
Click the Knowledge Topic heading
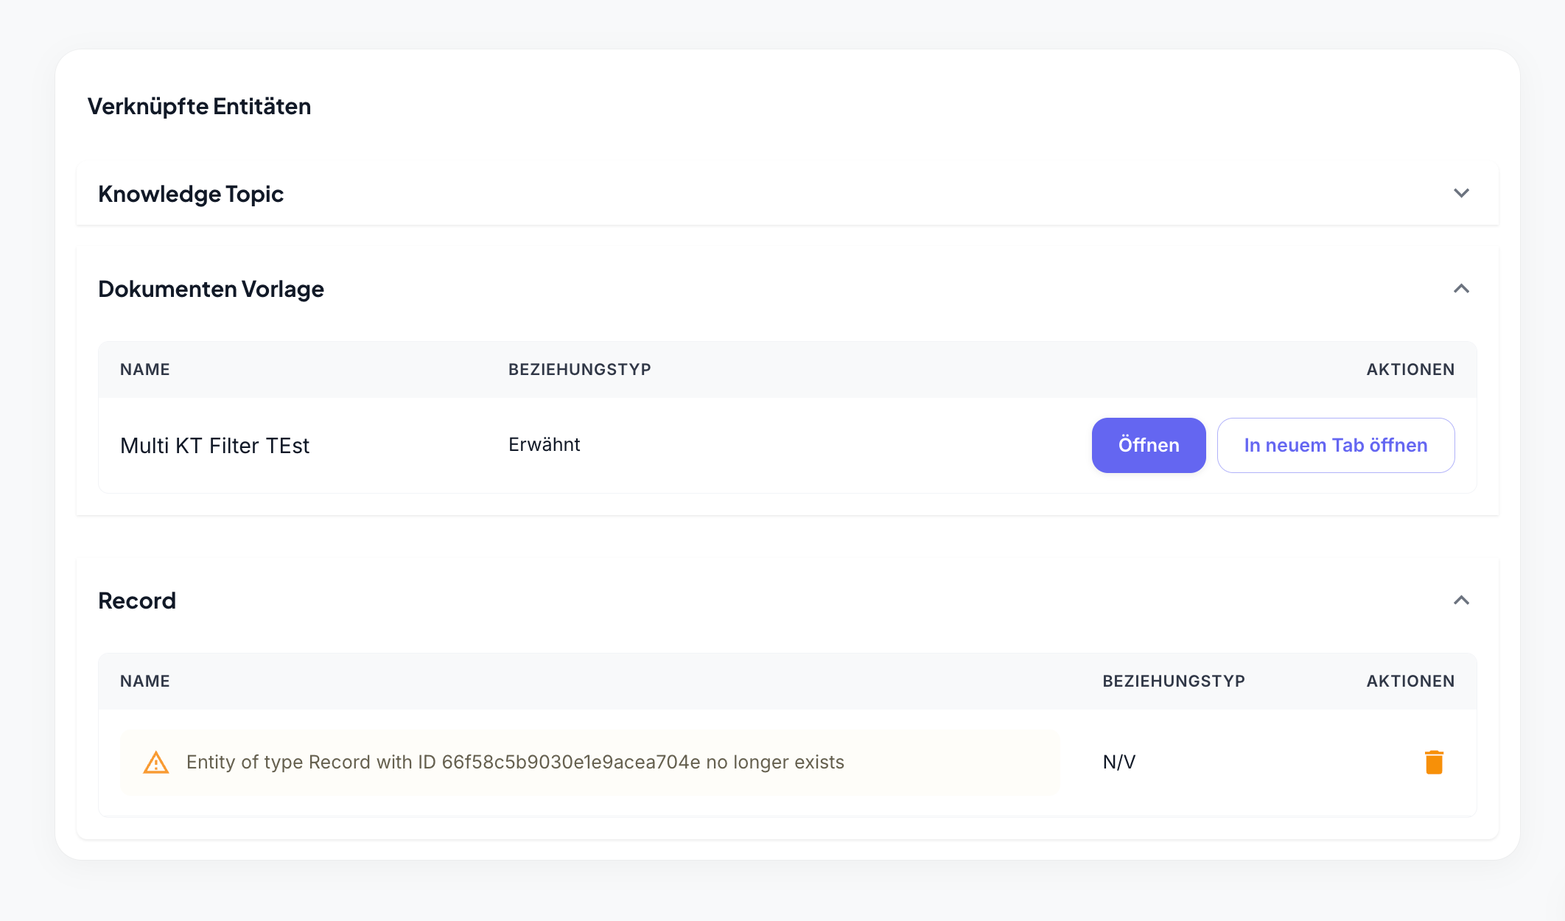tap(191, 194)
